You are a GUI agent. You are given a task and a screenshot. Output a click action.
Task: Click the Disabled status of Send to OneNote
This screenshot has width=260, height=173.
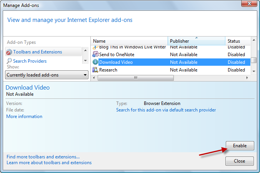236,55
